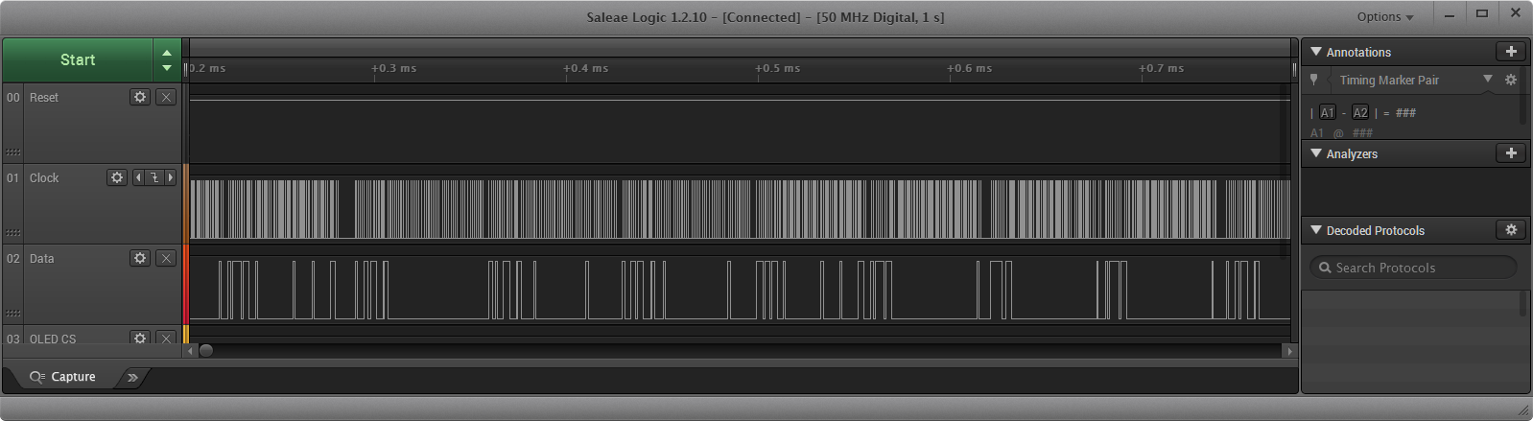Select the Capture tab
The height and width of the screenshot is (421, 1533).
[63, 377]
